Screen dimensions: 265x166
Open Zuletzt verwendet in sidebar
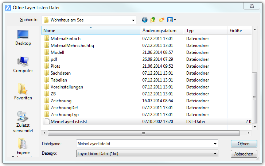(23, 122)
